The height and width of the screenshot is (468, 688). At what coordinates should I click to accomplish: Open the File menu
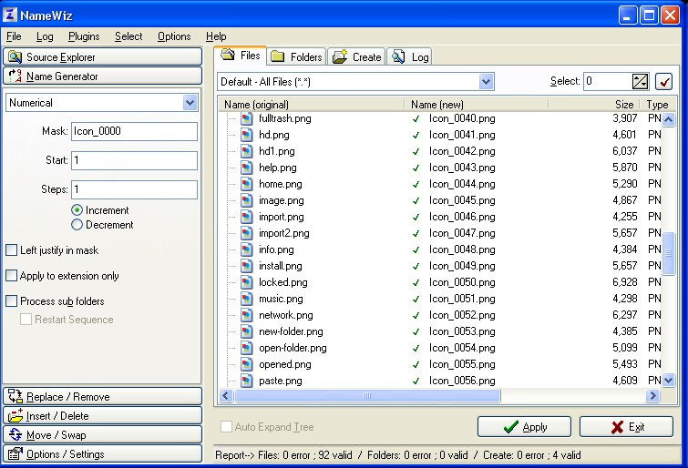pyautogui.click(x=14, y=36)
